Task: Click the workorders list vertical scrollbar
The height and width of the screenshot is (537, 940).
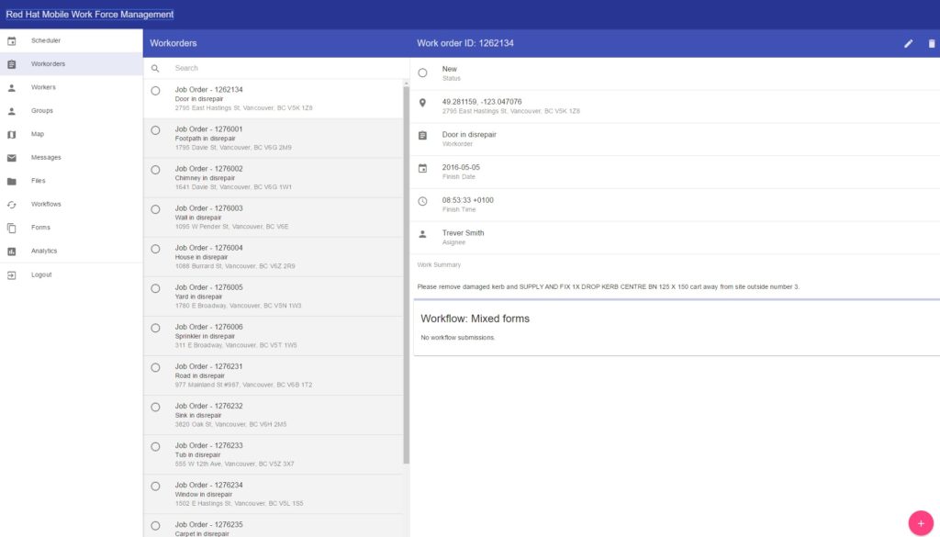Action: [406, 275]
